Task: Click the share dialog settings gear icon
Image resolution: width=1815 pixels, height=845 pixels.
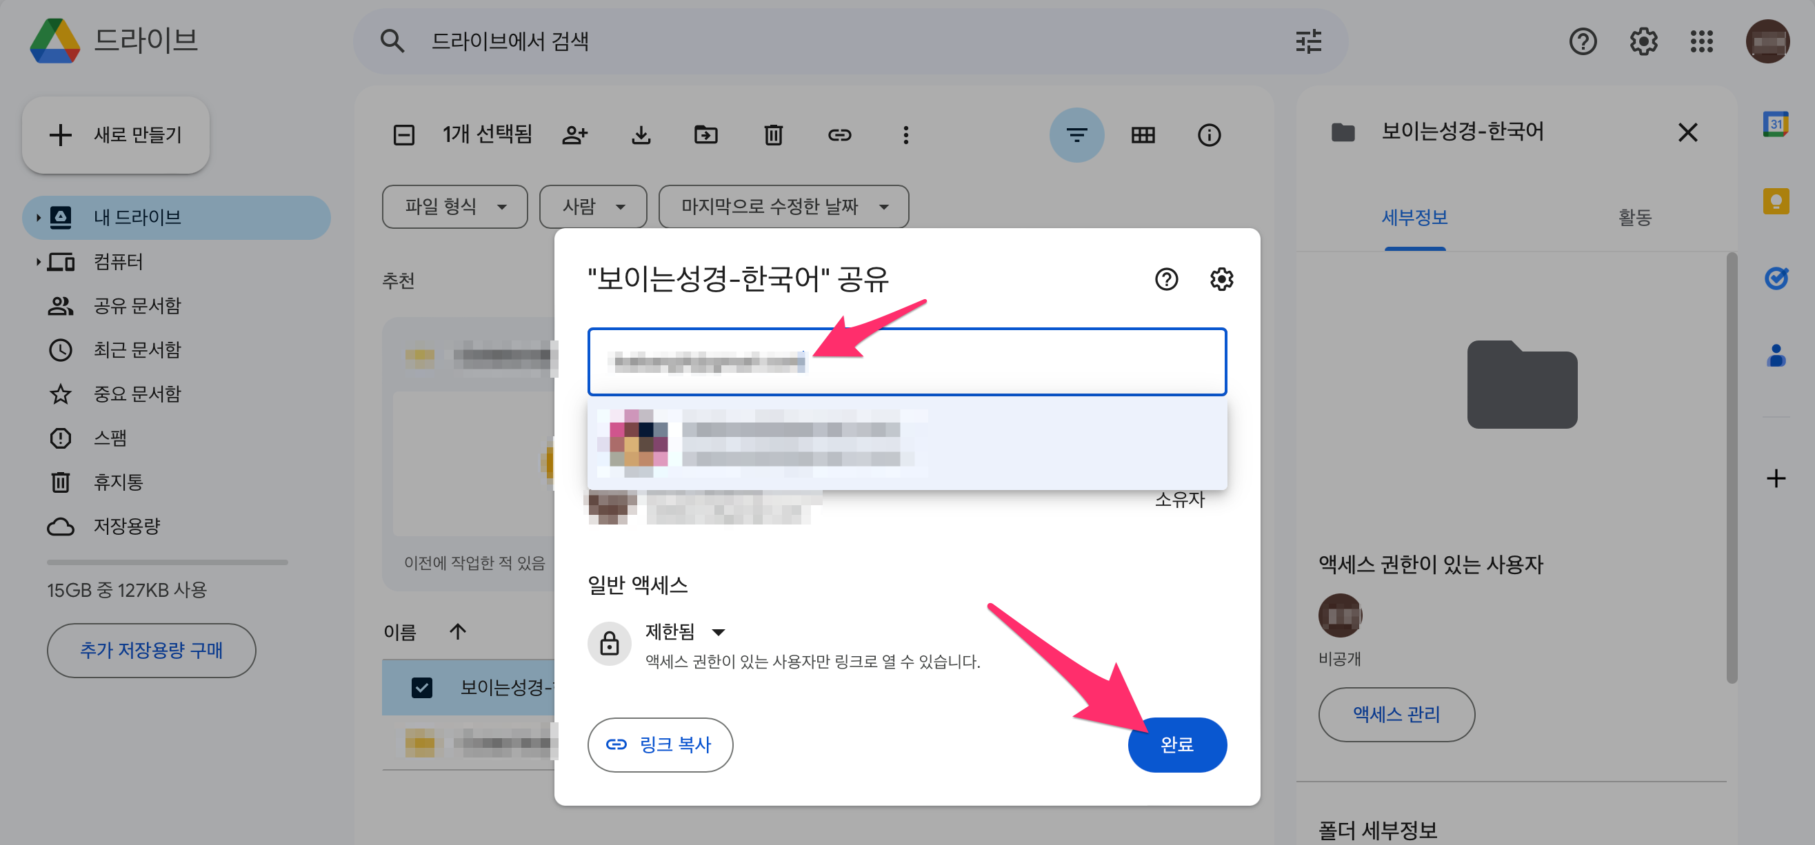Action: click(x=1221, y=280)
